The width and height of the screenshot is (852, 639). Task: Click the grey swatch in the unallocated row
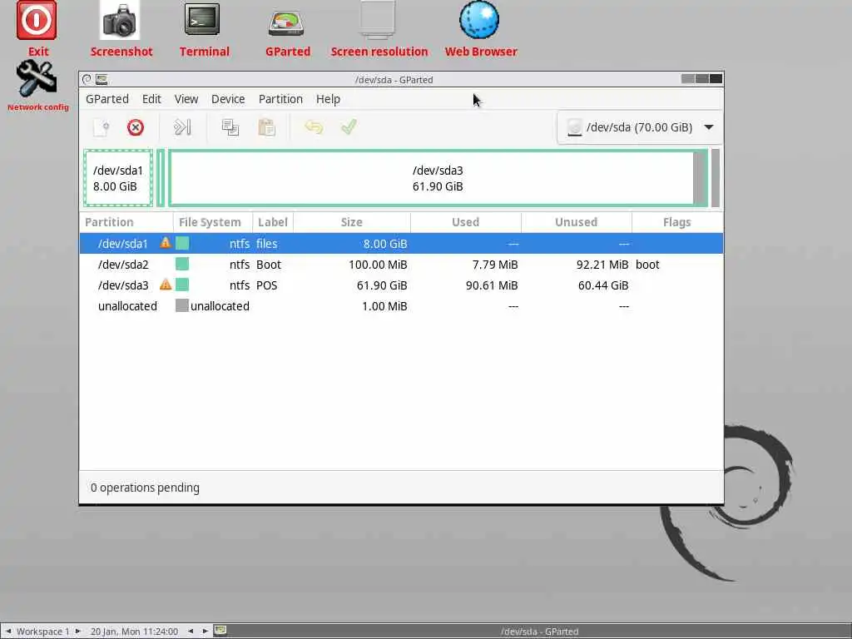182,305
